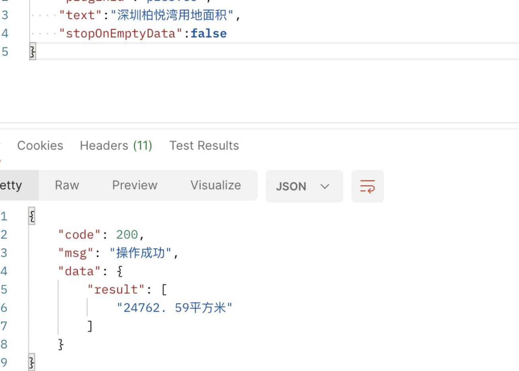Switch to the Preview tab
Viewport: 519px width, 371px height.
[x=135, y=185]
